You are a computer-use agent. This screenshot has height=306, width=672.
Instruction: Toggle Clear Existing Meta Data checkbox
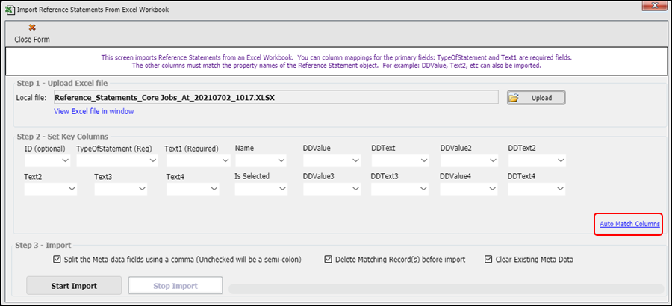coord(488,260)
